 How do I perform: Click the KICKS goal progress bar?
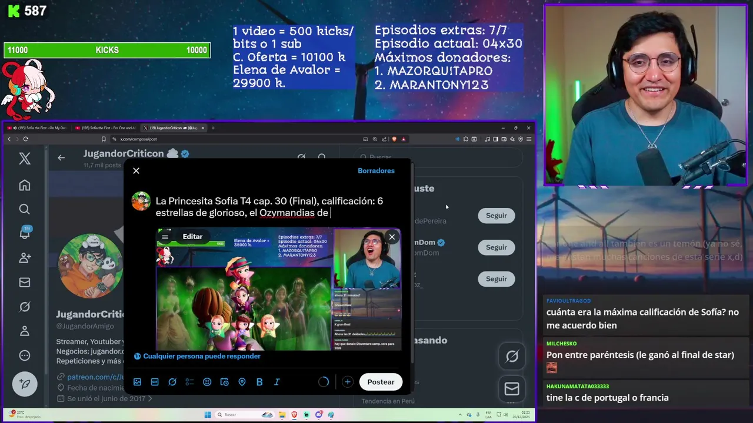click(107, 51)
